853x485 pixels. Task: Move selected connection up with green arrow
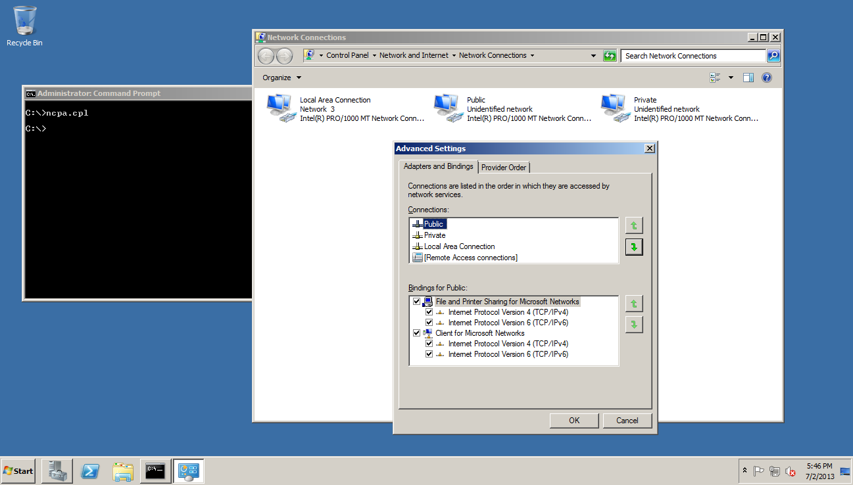pos(634,225)
